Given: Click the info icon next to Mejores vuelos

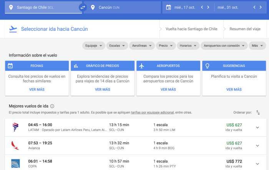Looking at the screenshot, I should point(52,106).
